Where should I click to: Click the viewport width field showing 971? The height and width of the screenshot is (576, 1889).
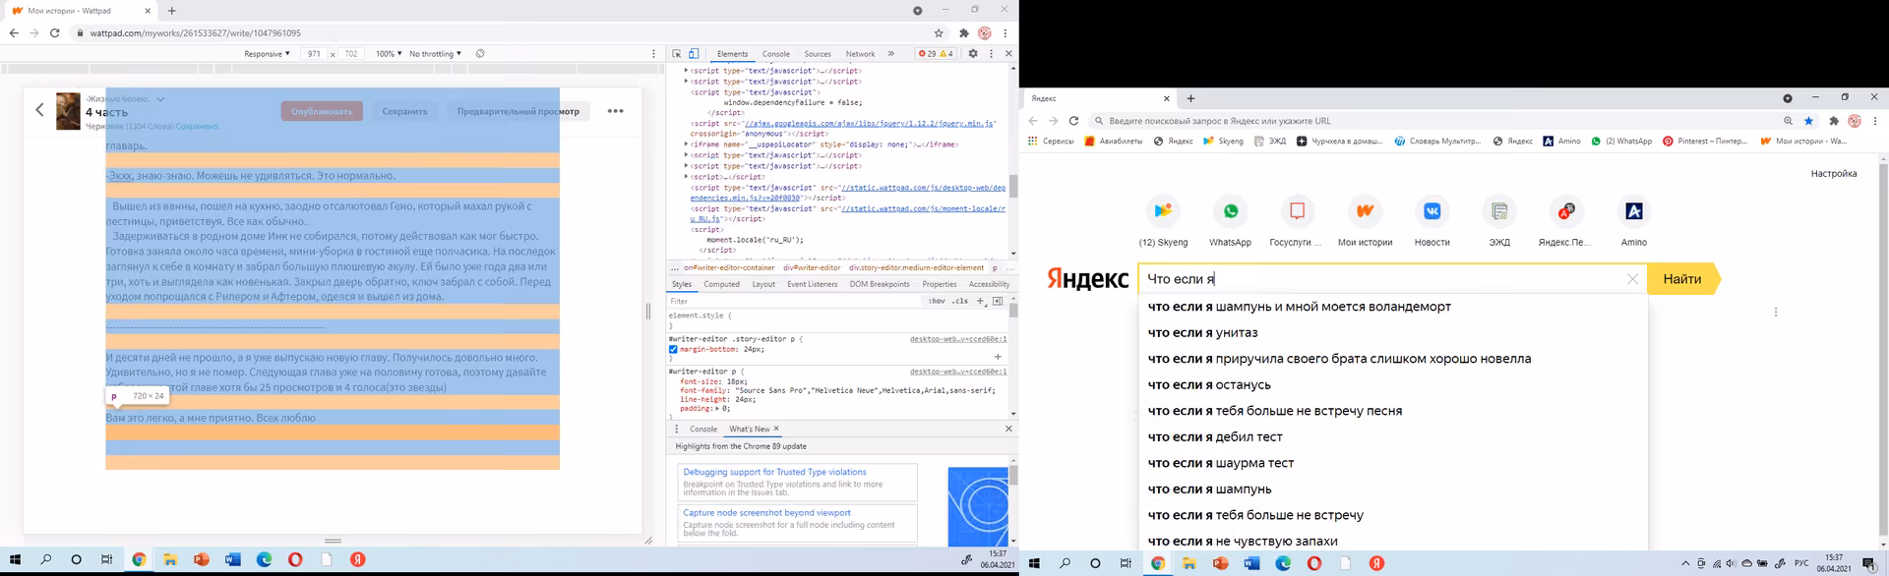pyautogui.click(x=314, y=54)
